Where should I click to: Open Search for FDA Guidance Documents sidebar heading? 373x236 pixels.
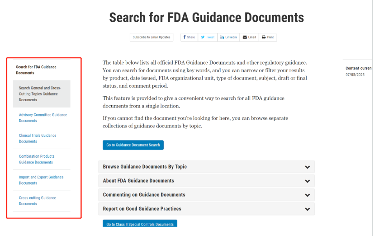(36, 70)
